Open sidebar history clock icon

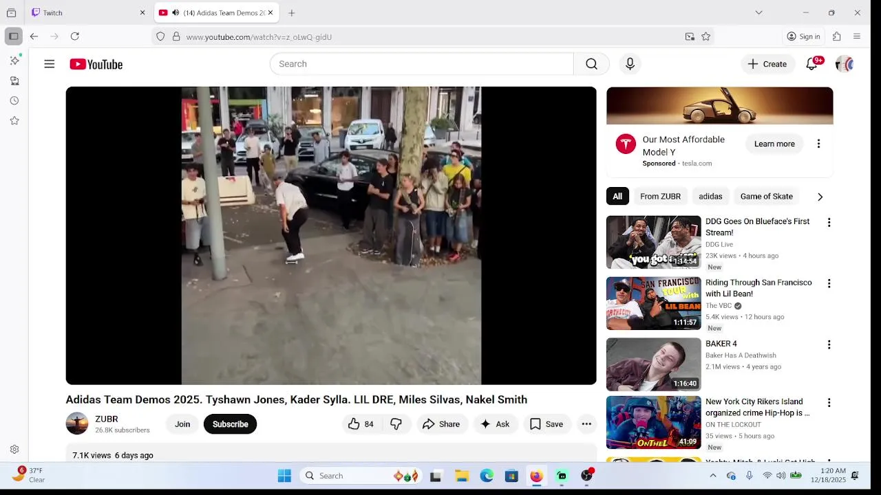[14, 100]
